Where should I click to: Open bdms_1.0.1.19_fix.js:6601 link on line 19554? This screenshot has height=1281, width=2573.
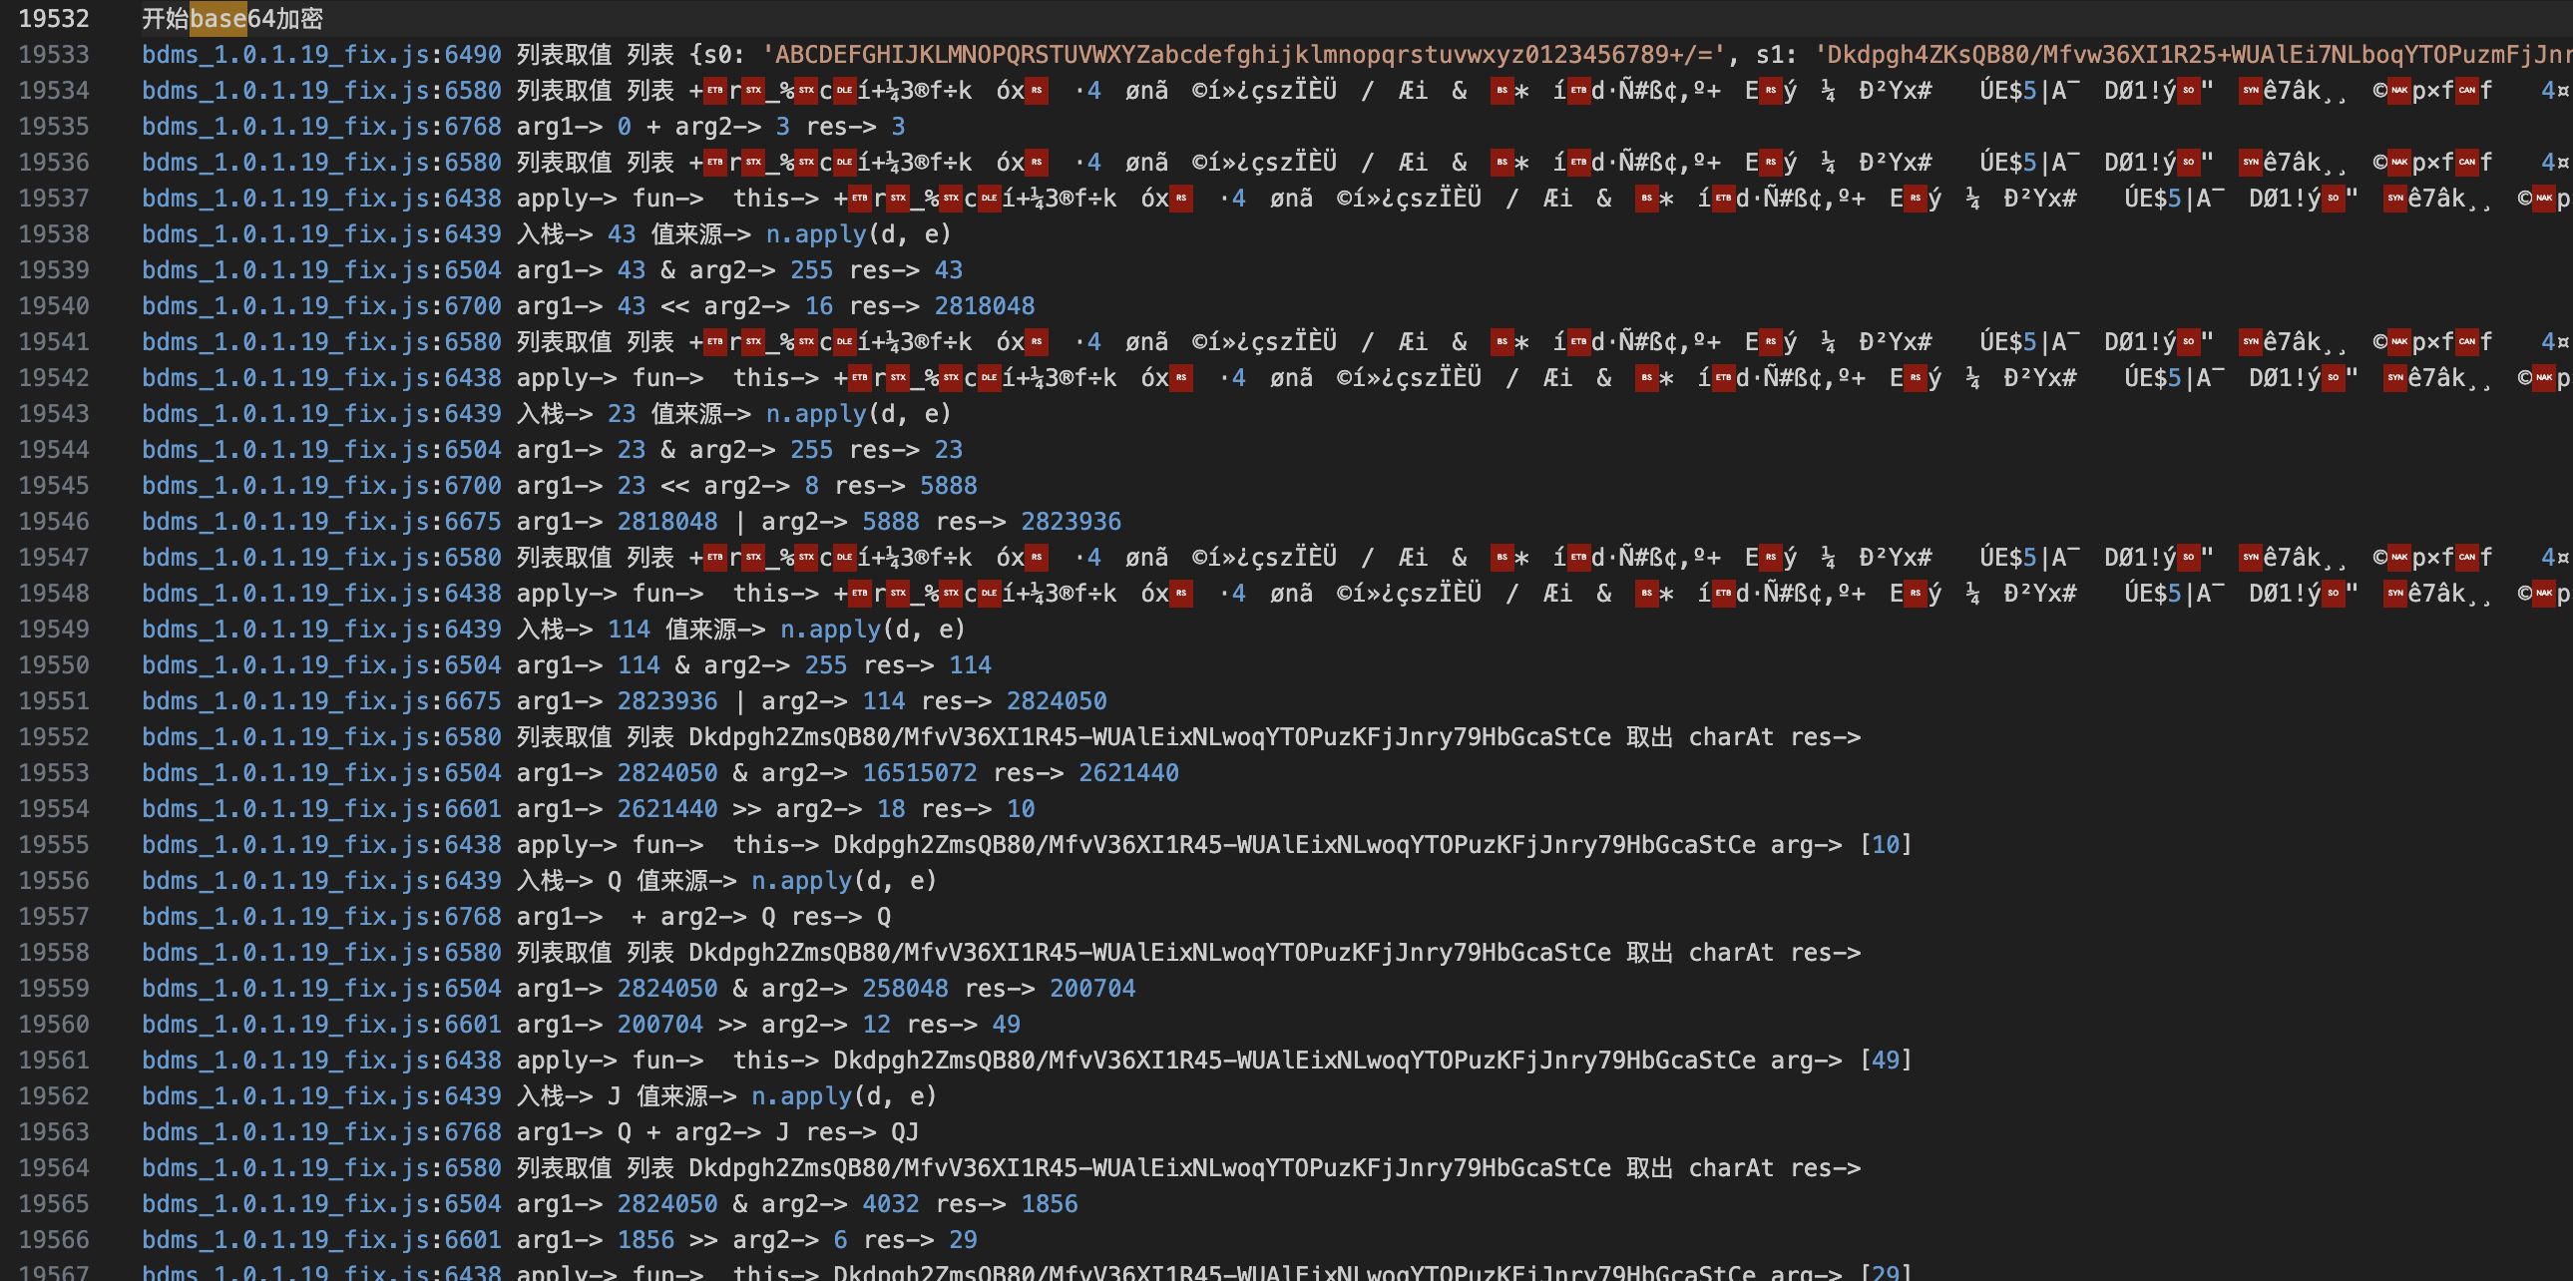click(x=320, y=809)
